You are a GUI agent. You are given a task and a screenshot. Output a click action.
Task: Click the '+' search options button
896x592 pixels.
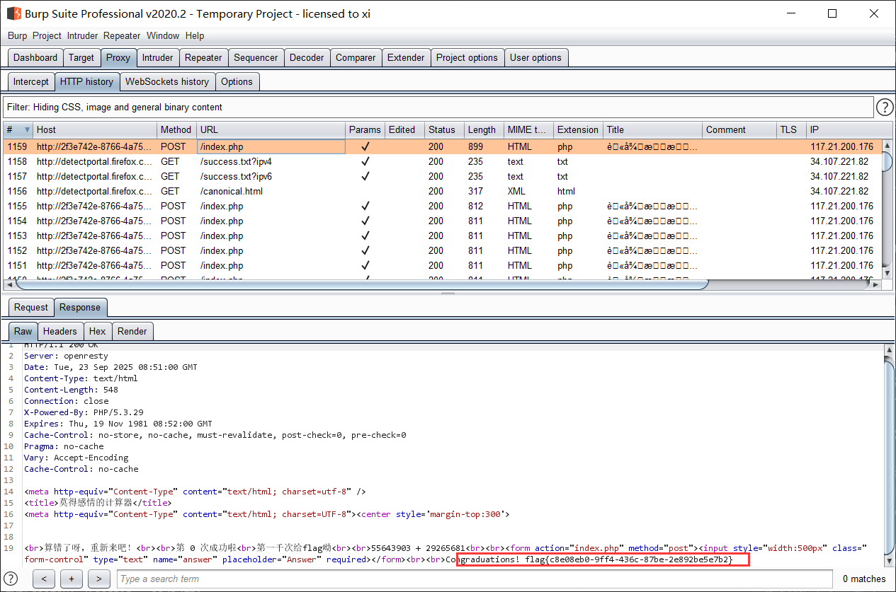click(x=71, y=579)
